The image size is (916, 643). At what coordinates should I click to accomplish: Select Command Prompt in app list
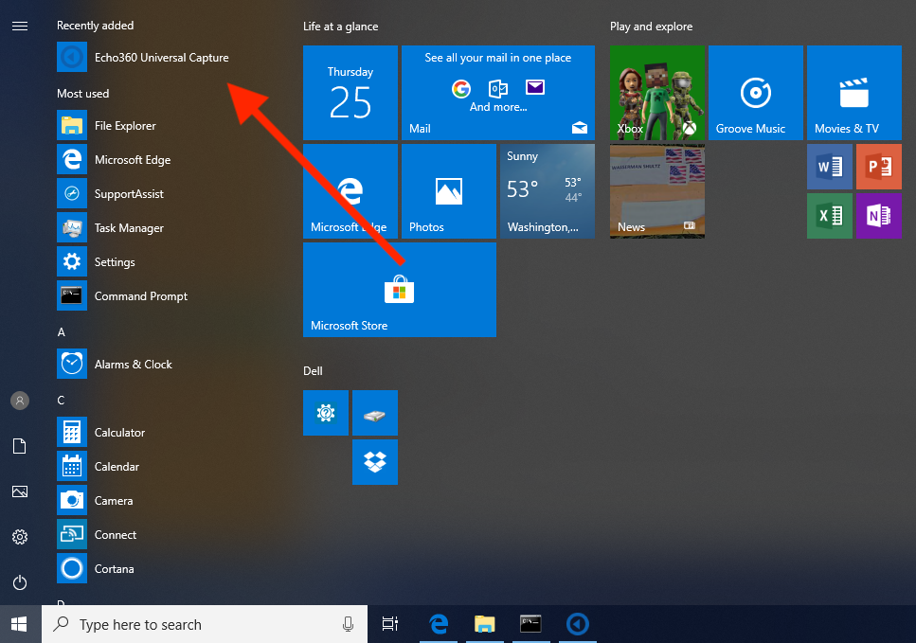coord(140,296)
